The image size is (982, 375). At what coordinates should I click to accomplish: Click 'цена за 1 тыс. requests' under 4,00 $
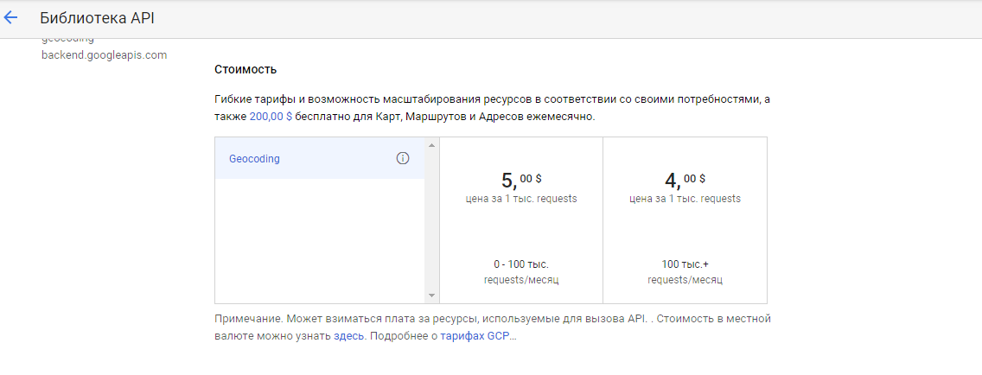[x=685, y=199]
